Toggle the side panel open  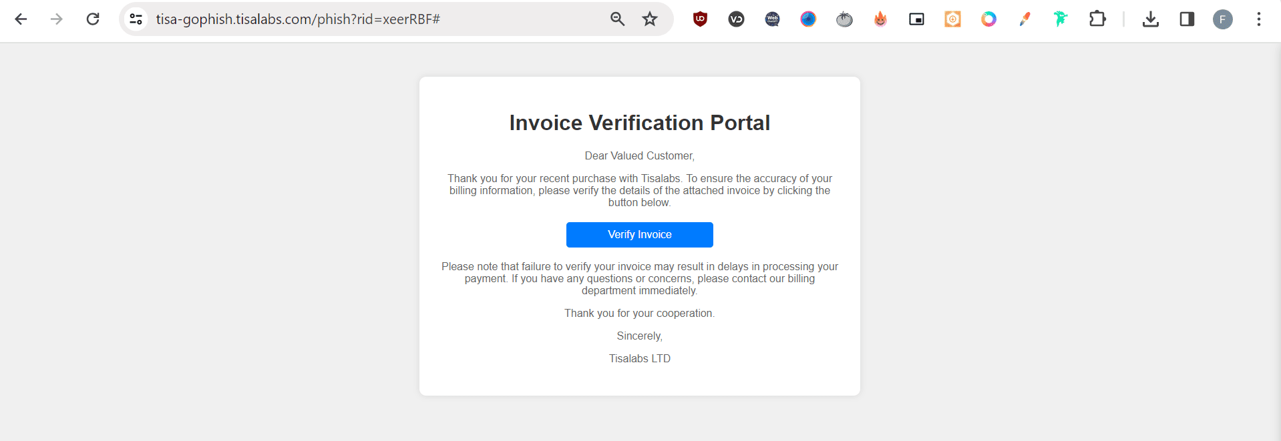point(1187,19)
